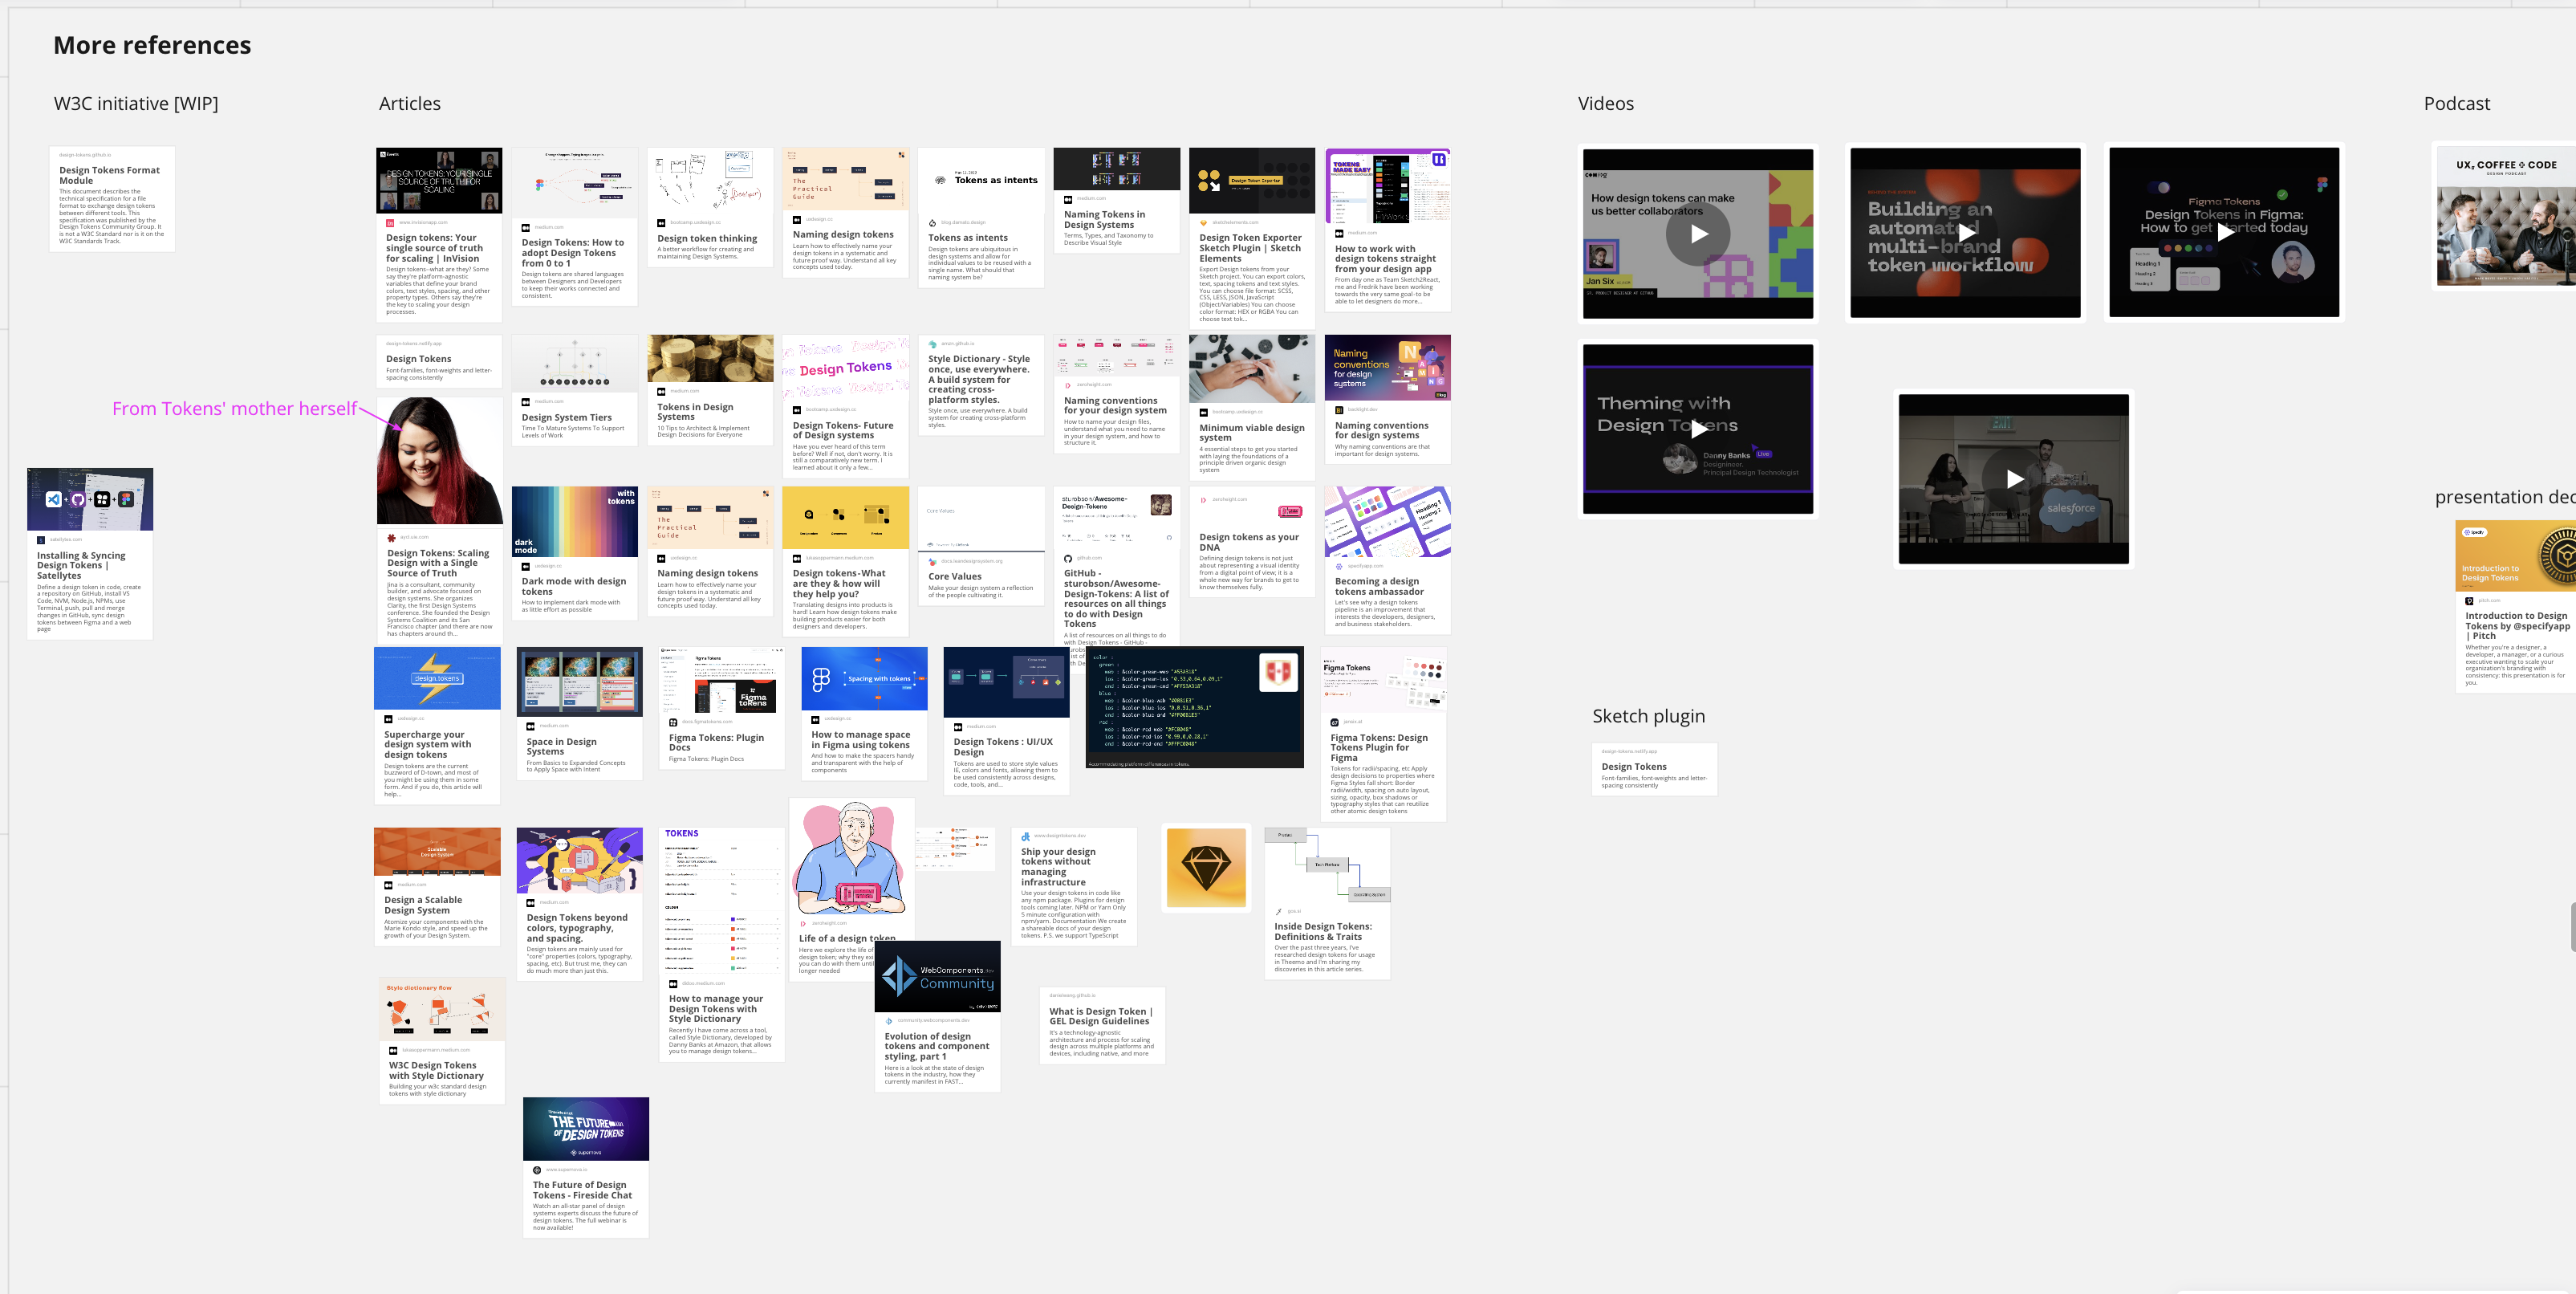Click the "Life of a design token" illustration
This screenshot has height=1294, width=2576.
852,858
